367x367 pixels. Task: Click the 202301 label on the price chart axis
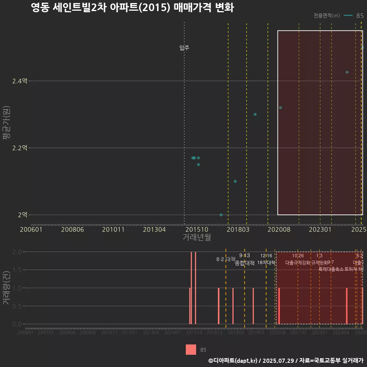(x=320, y=229)
